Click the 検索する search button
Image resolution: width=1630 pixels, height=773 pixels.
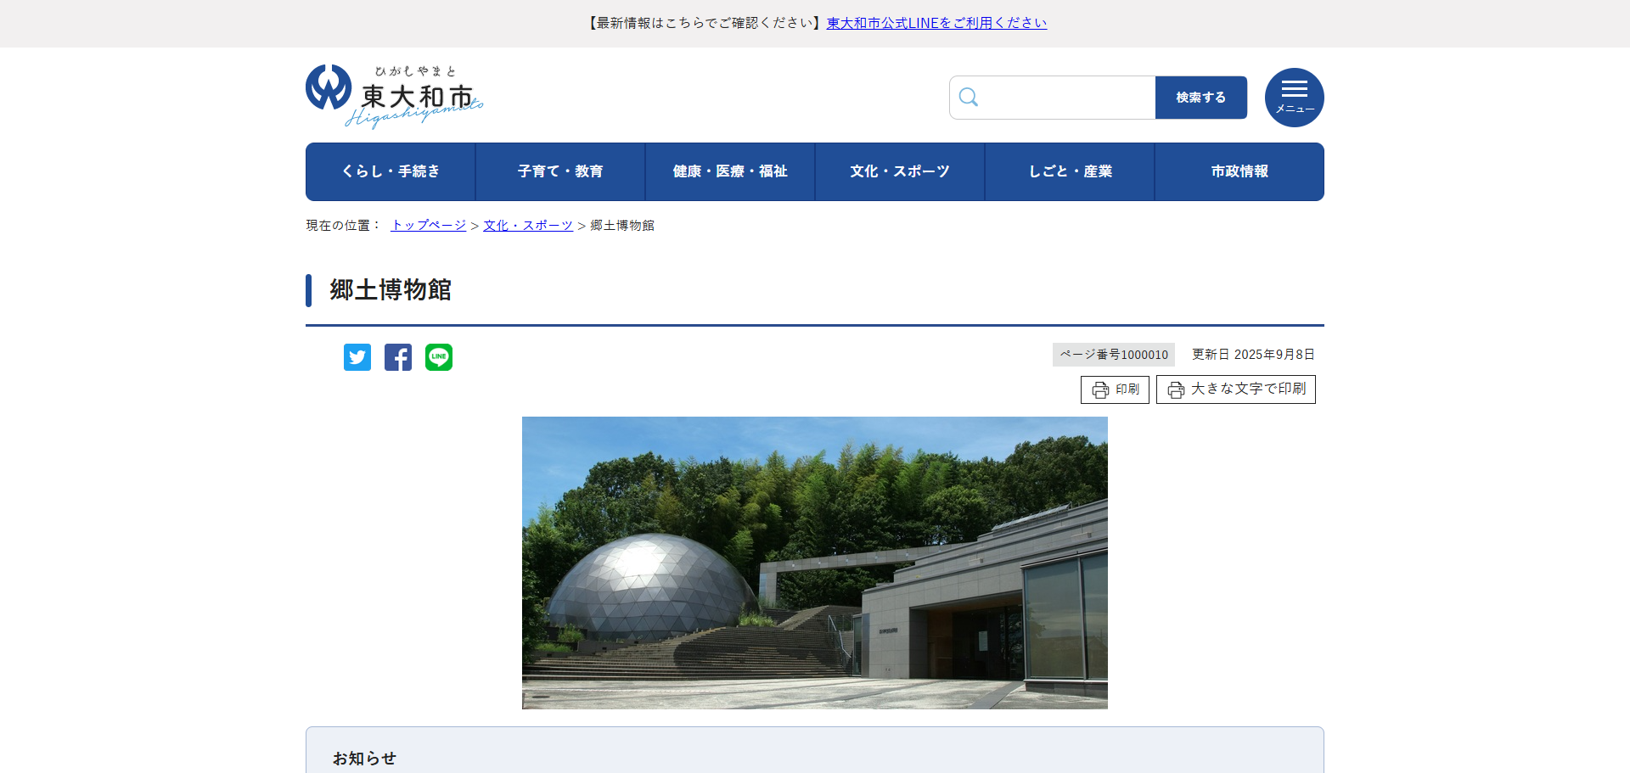coord(1200,98)
